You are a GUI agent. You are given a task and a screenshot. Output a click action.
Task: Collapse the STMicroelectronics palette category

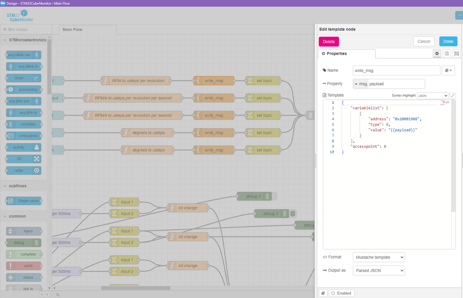25,40
